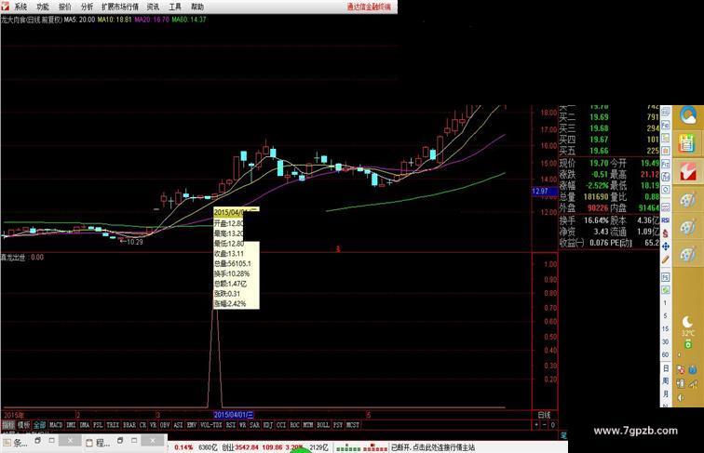Viewport: 704px width, 453px height.
Task: Click the 日线 period label below chart
Action: coord(544,415)
